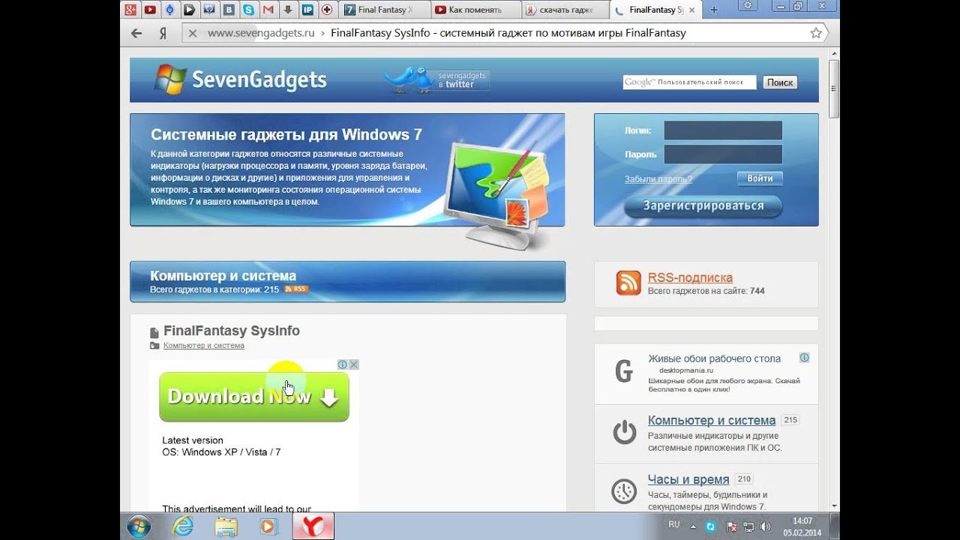Open the VK pinned tab with B icon
The height and width of the screenshot is (540, 960).
point(229,10)
